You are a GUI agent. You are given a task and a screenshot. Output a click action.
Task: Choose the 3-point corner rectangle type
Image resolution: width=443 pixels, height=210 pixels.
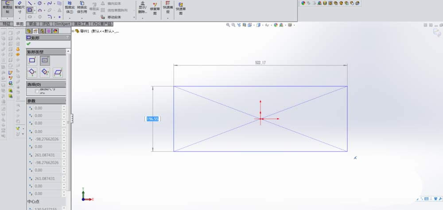pos(32,73)
